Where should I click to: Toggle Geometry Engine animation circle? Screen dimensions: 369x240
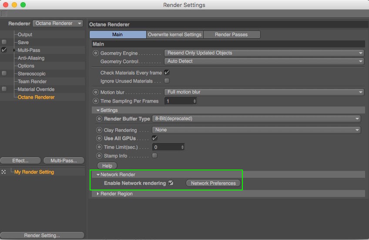96,53
